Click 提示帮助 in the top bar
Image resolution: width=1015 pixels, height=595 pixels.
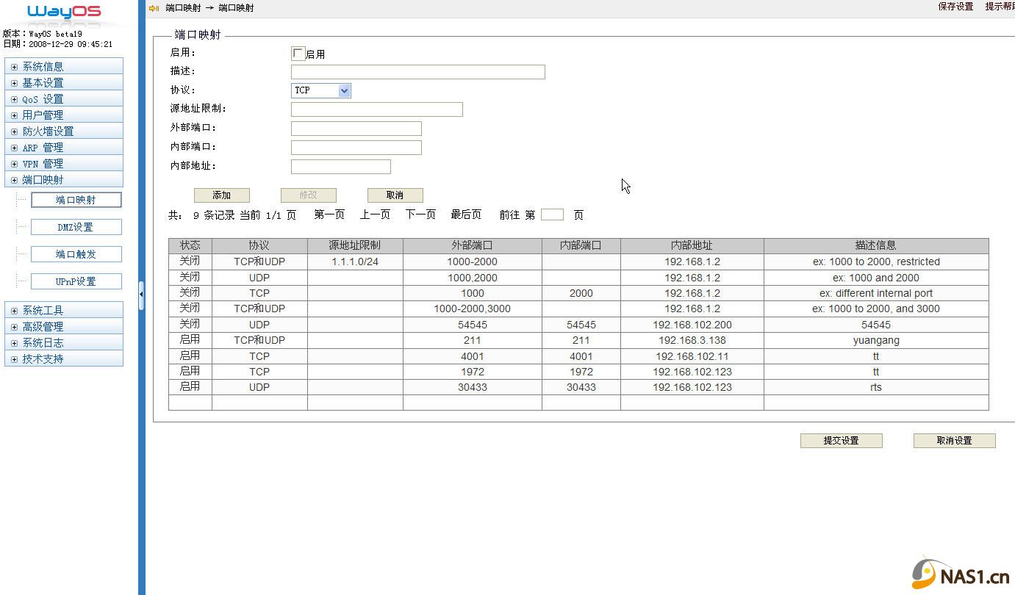1000,7
